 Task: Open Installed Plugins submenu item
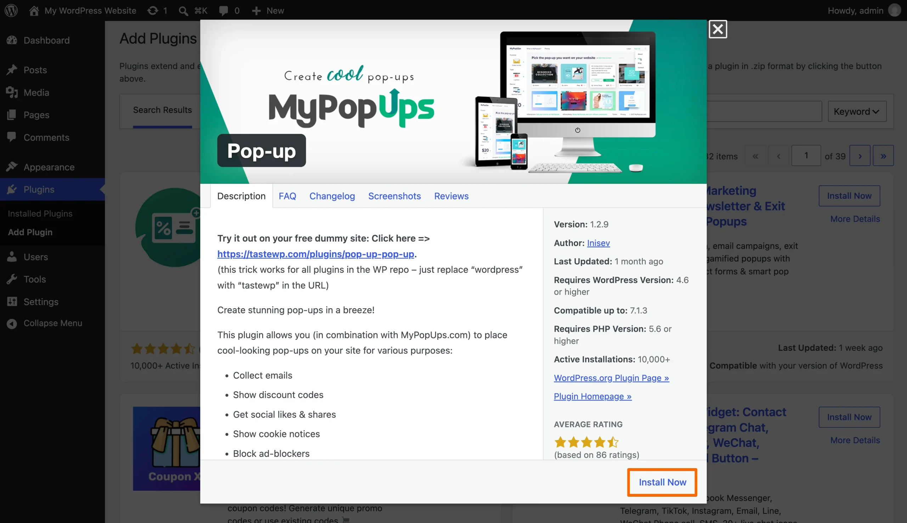[x=40, y=214]
